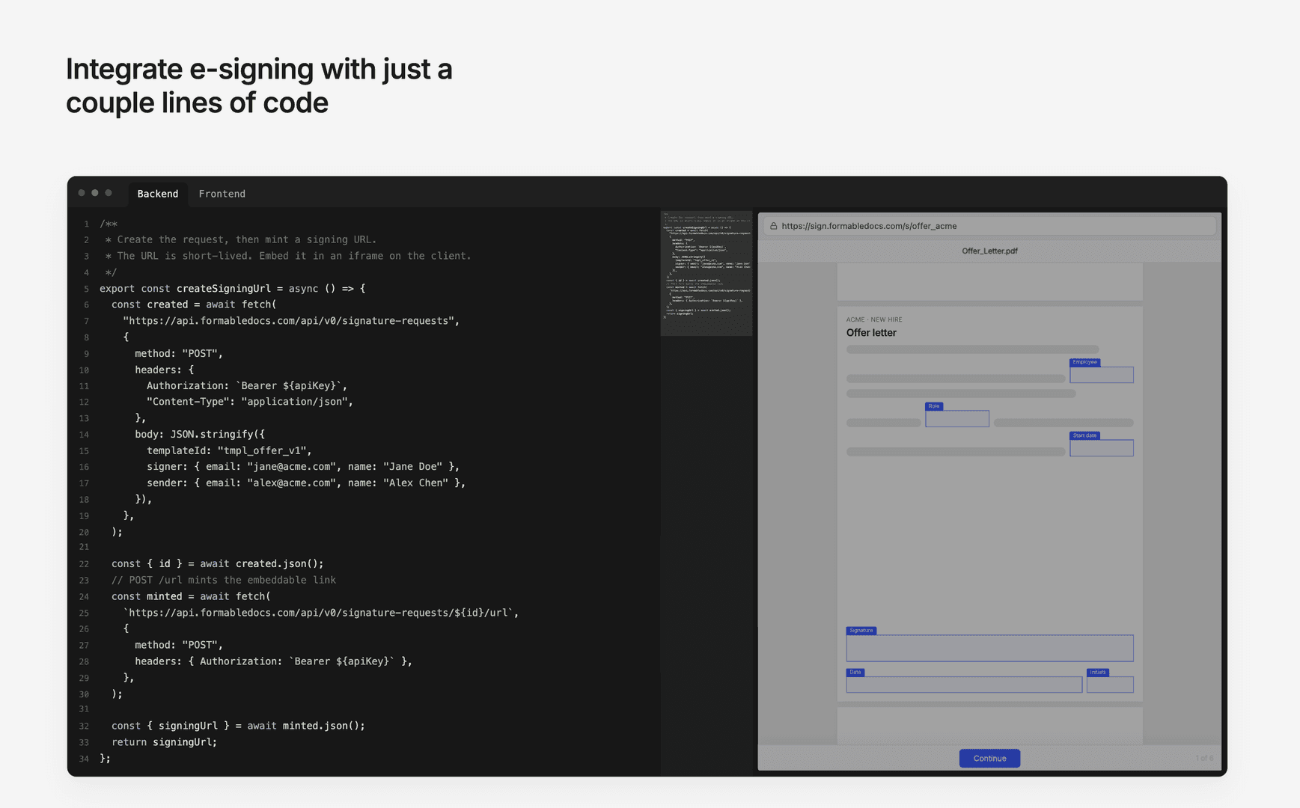Image resolution: width=1300 pixels, height=808 pixels.
Task: Click the 'Authorization: `Bearer ${apiKey}`,' line 11
Action: (x=247, y=386)
